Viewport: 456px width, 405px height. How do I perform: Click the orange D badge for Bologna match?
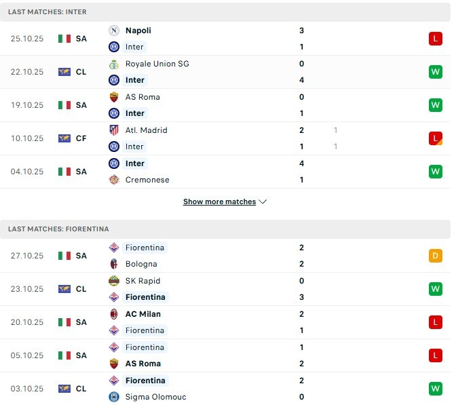coord(435,256)
